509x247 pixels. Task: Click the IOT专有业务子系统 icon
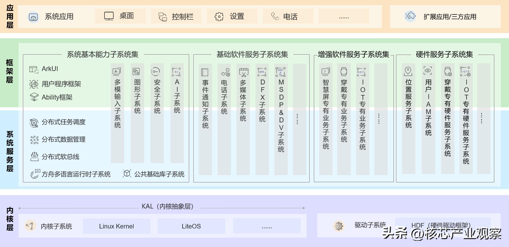point(361,72)
